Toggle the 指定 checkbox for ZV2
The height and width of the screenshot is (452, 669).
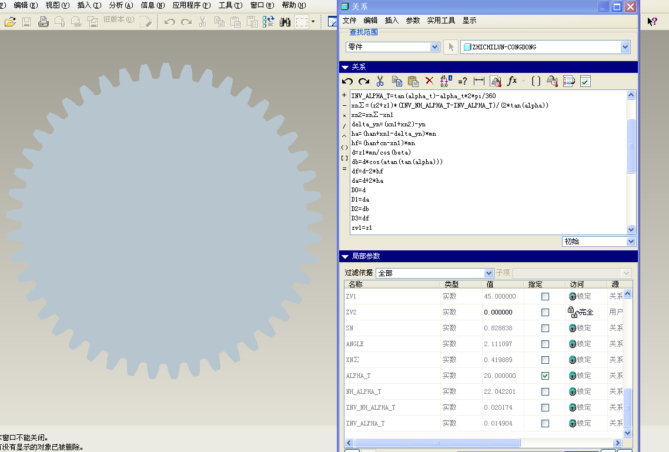[546, 312]
